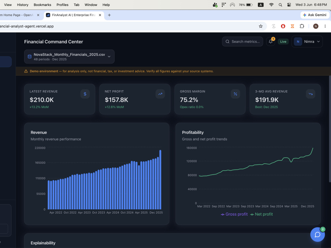Click the Best: Dec 2025 text
331x248 pixels.
click(x=266, y=107)
